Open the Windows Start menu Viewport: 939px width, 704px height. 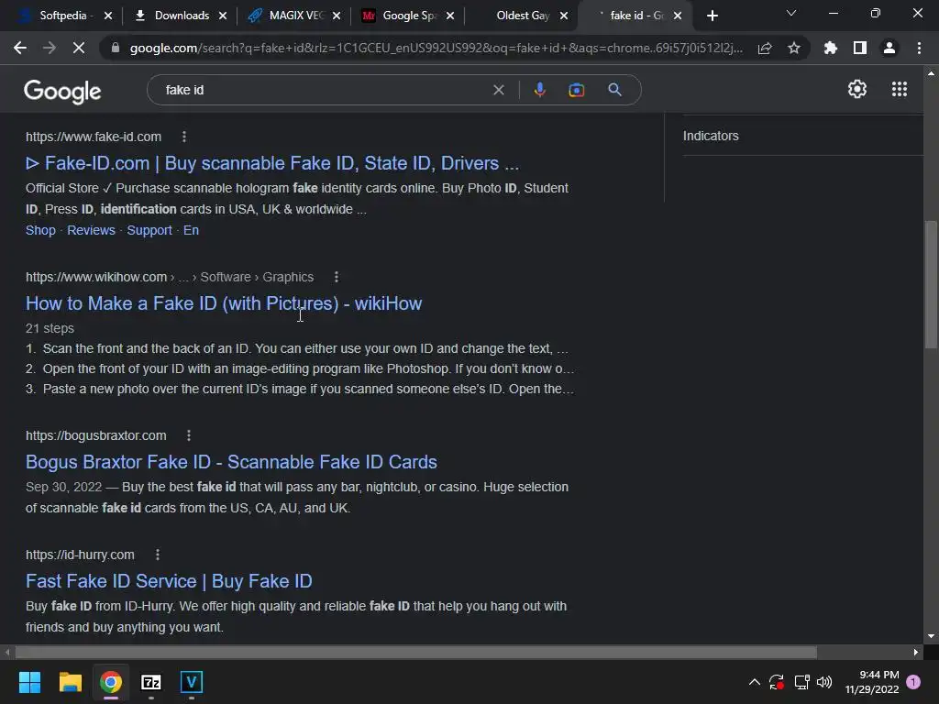[x=29, y=682]
